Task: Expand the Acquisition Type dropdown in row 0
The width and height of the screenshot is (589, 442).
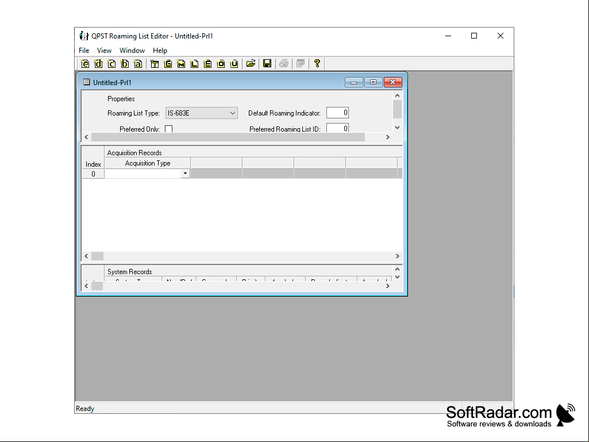Action: click(185, 174)
